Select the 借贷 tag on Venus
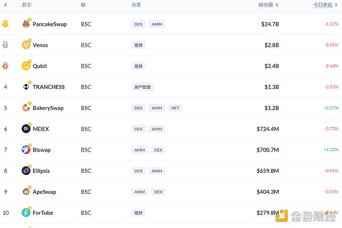The image size is (342, 228). pos(139,45)
